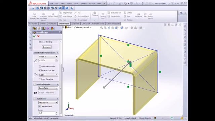Collapse the Bend Allowance section
This screenshot has width=215, height=121.
coord(57,84)
